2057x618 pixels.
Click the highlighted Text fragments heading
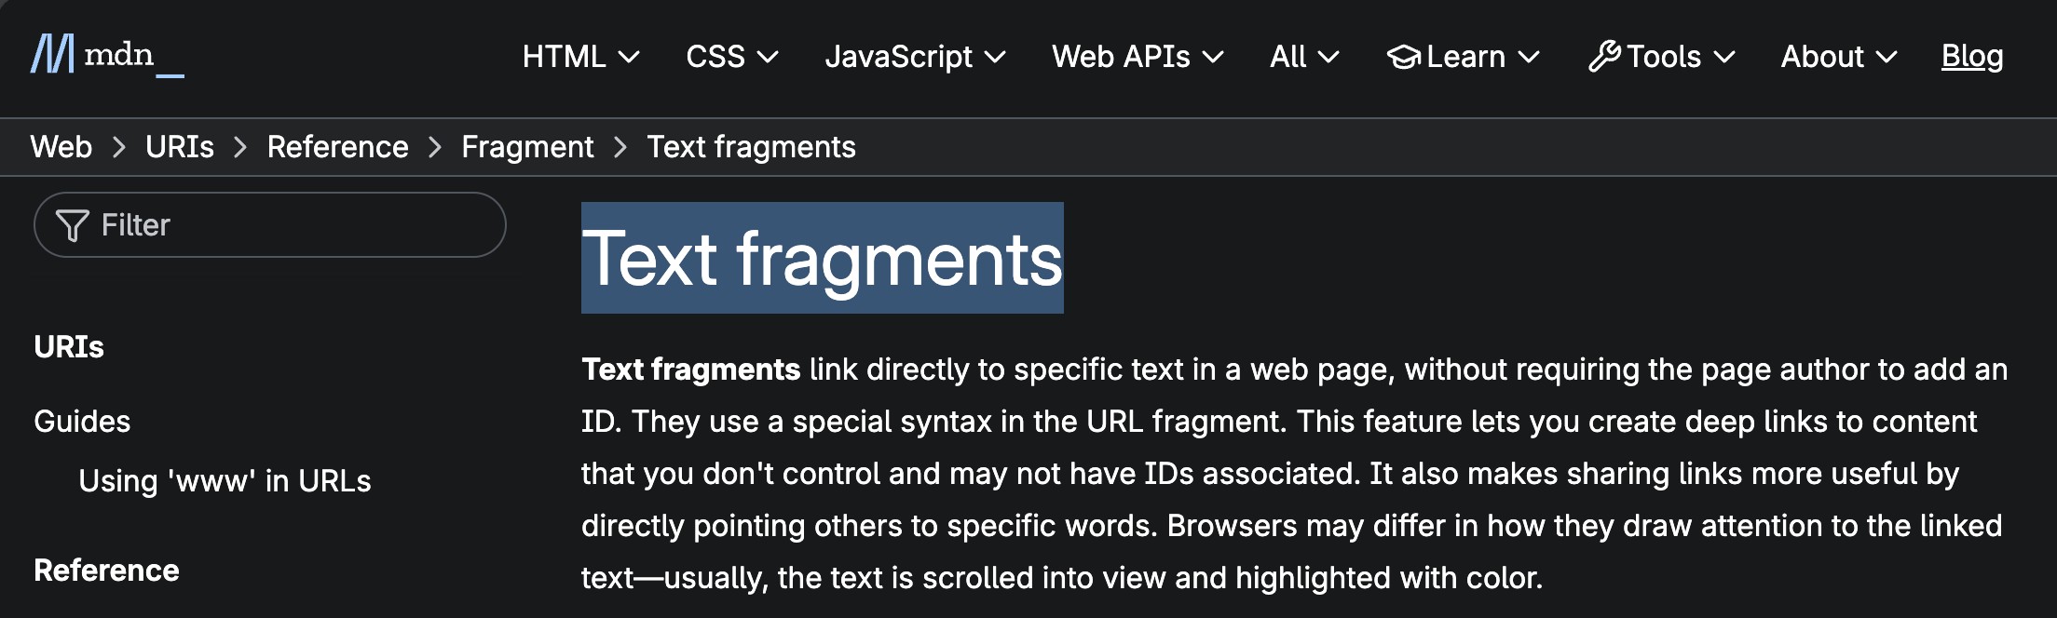point(822,259)
